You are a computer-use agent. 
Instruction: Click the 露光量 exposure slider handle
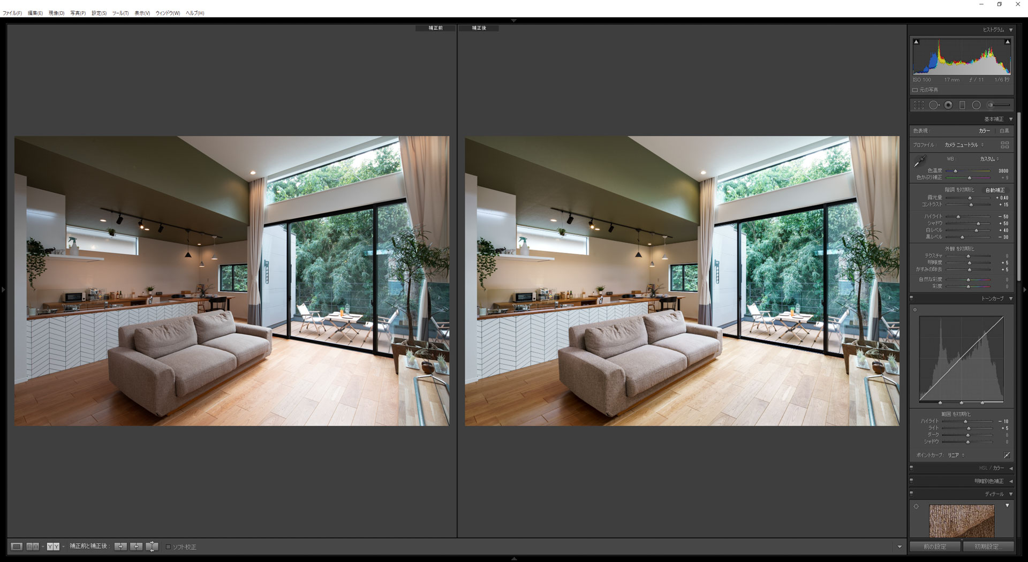(x=970, y=198)
